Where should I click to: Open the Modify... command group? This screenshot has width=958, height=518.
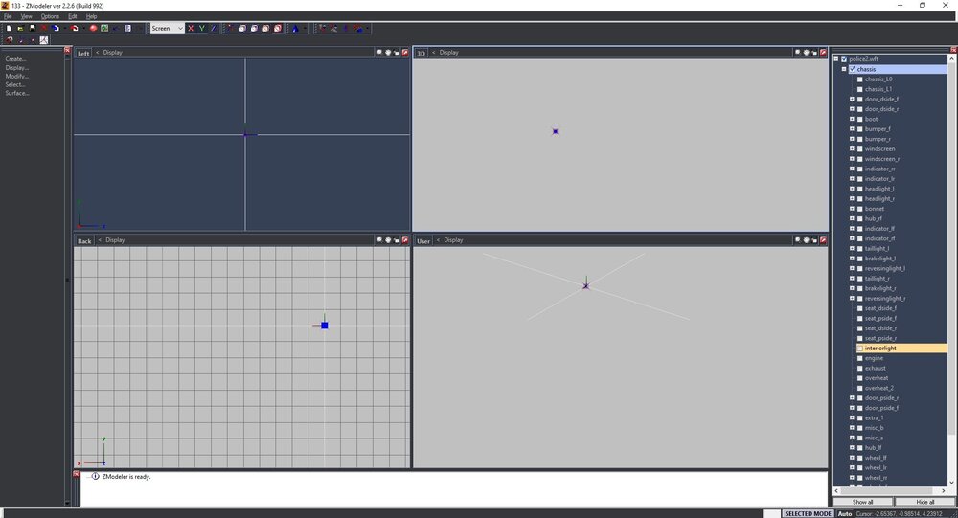[16, 77]
